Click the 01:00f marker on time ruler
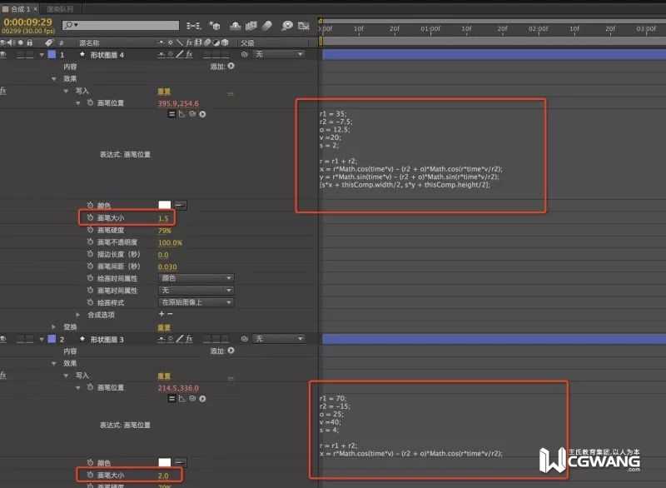The width and height of the screenshot is (666, 488). click(x=430, y=29)
